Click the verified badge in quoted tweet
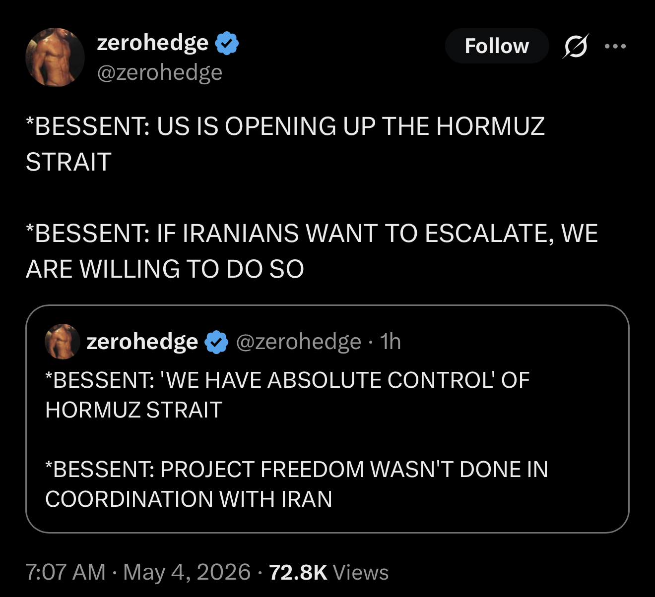 (216, 342)
